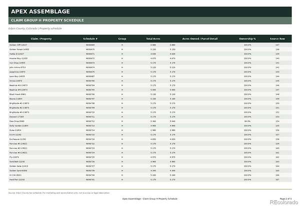The height and width of the screenshot is (206, 300).
Task: Select the 'Golden Cliff' claim row name
Action: coord(18,45)
